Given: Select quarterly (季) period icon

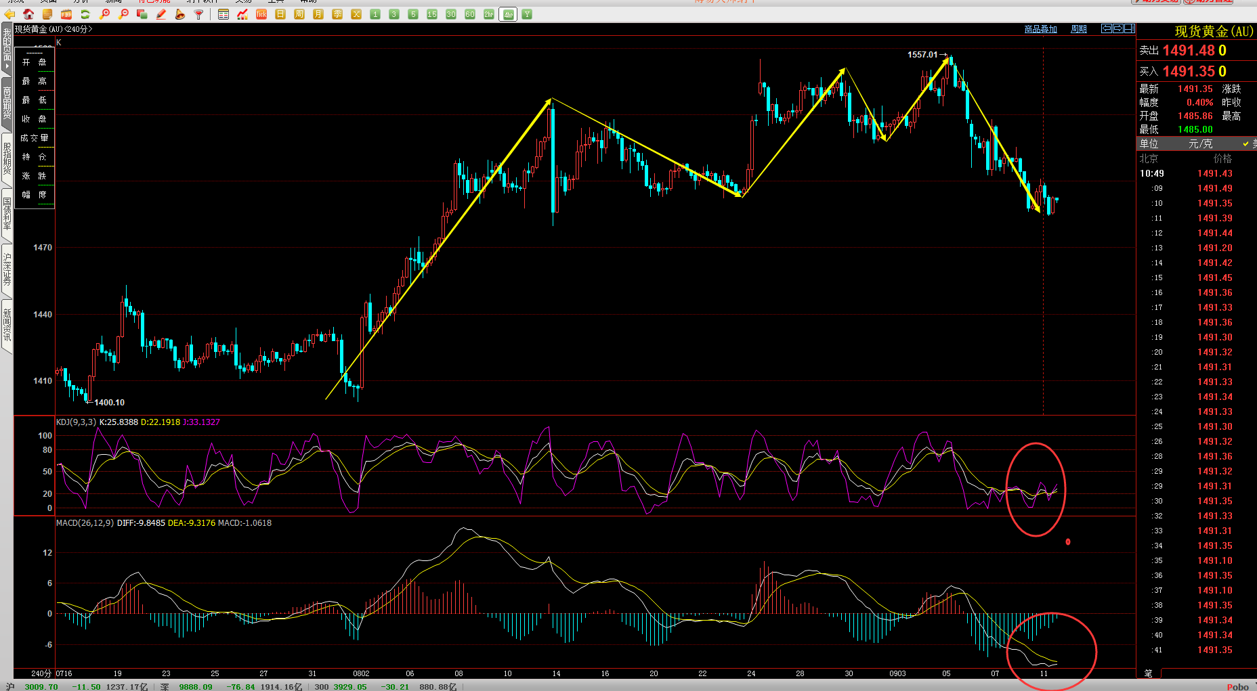Looking at the screenshot, I should (337, 14).
